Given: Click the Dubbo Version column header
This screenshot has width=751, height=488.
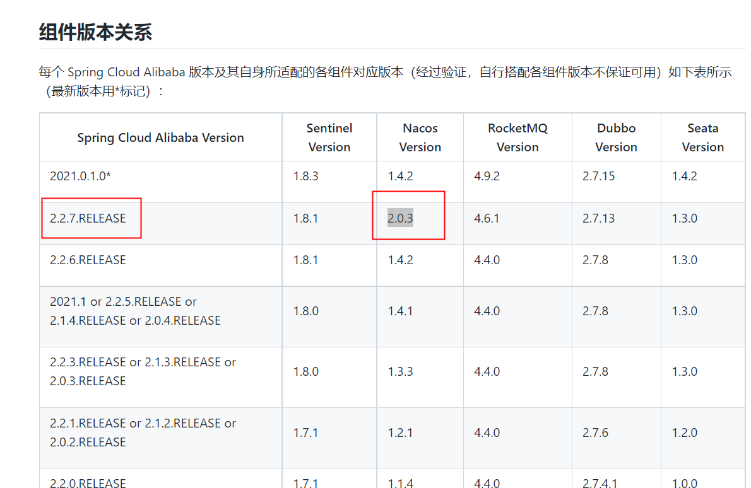Looking at the screenshot, I should pyautogui.click(x=616, y=138).
